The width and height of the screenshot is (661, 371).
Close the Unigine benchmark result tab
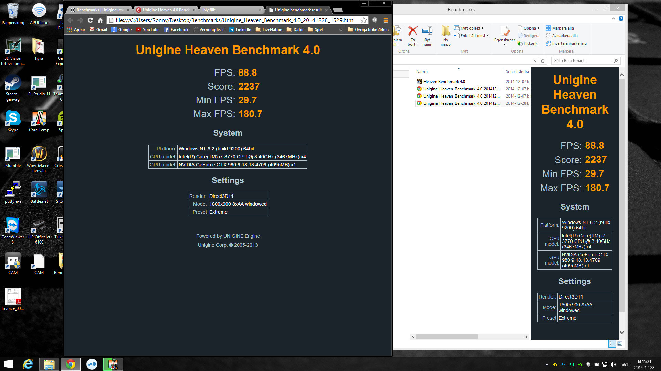(326, 10)
